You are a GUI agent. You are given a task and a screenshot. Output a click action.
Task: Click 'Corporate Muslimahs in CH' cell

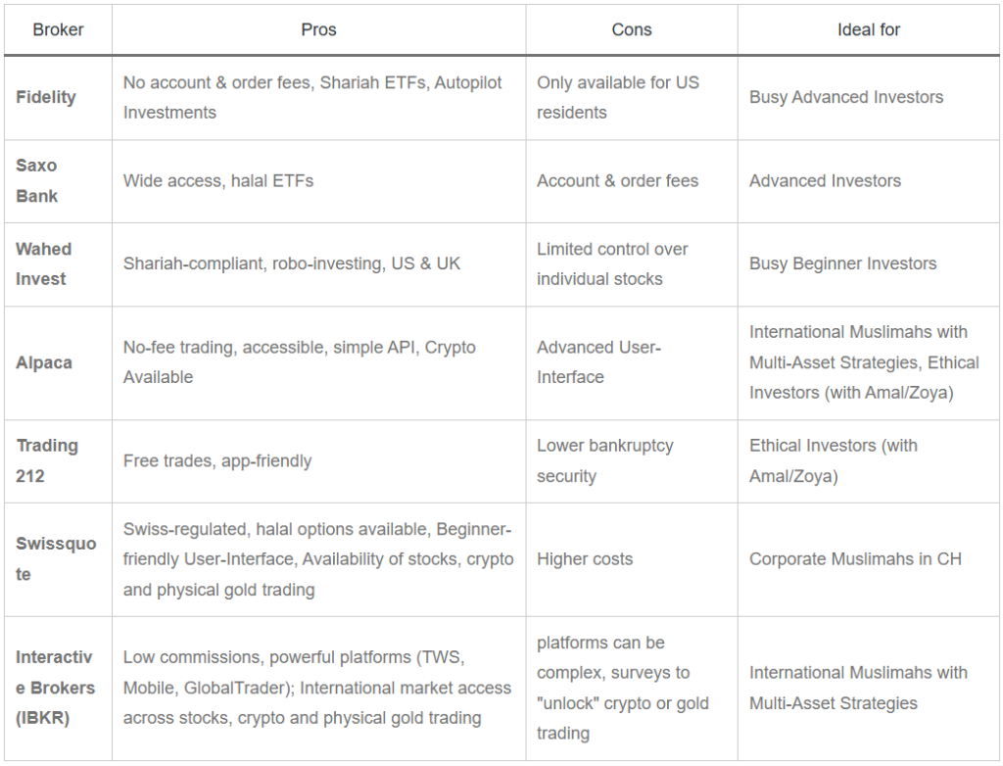click(x=868, y=559)
